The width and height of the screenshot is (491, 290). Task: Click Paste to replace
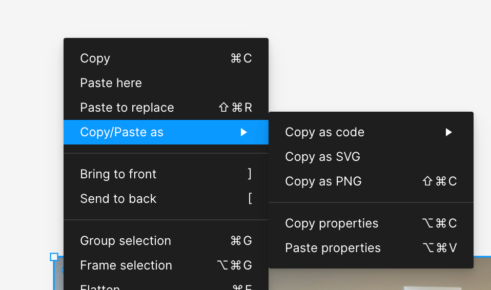tap(127, 108)
